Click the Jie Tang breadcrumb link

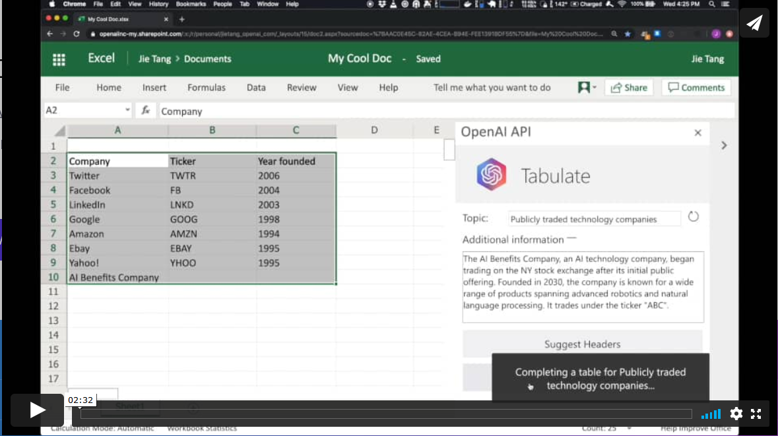point(155,59)
